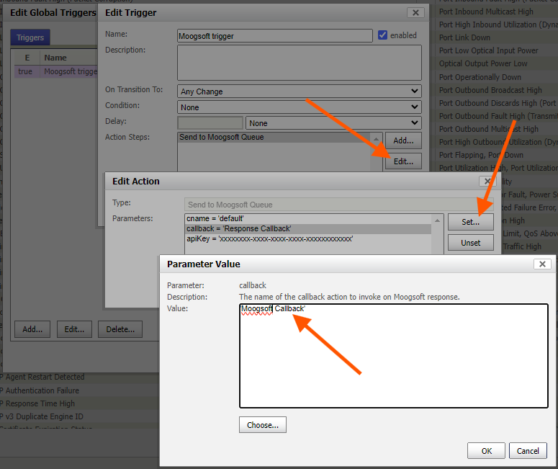Click the Value text area in Parameter Value
558x469 pixels.
tap(394, 356)
